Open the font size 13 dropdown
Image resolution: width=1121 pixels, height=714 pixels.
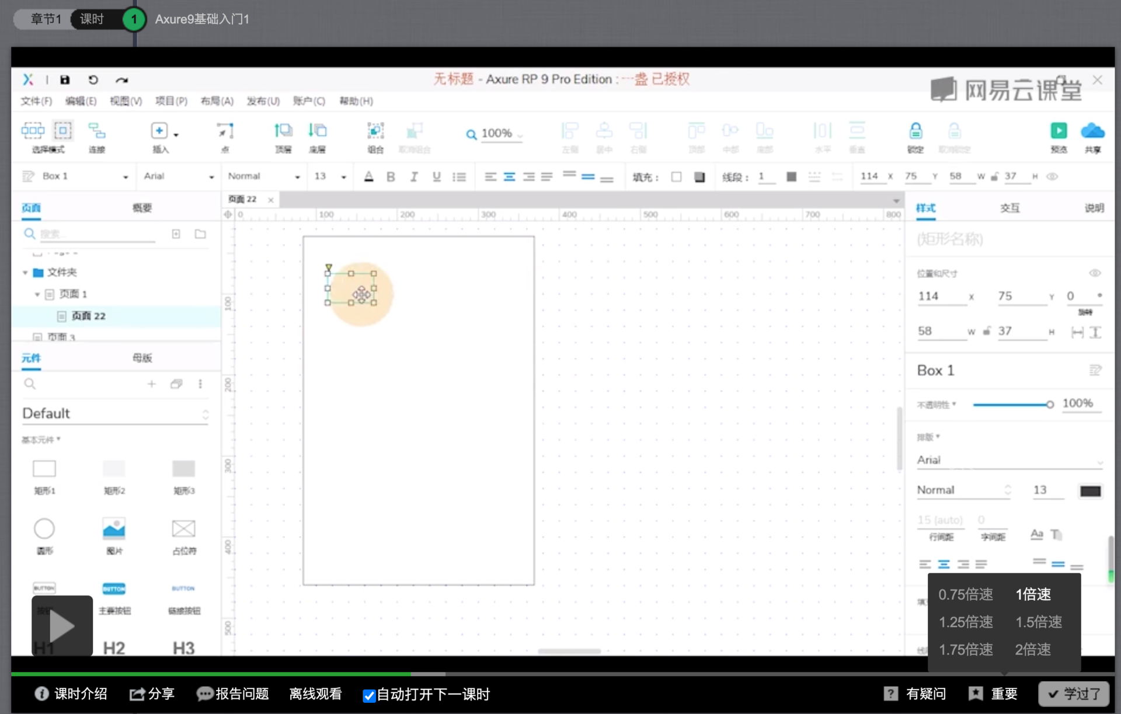pos(330,176)
